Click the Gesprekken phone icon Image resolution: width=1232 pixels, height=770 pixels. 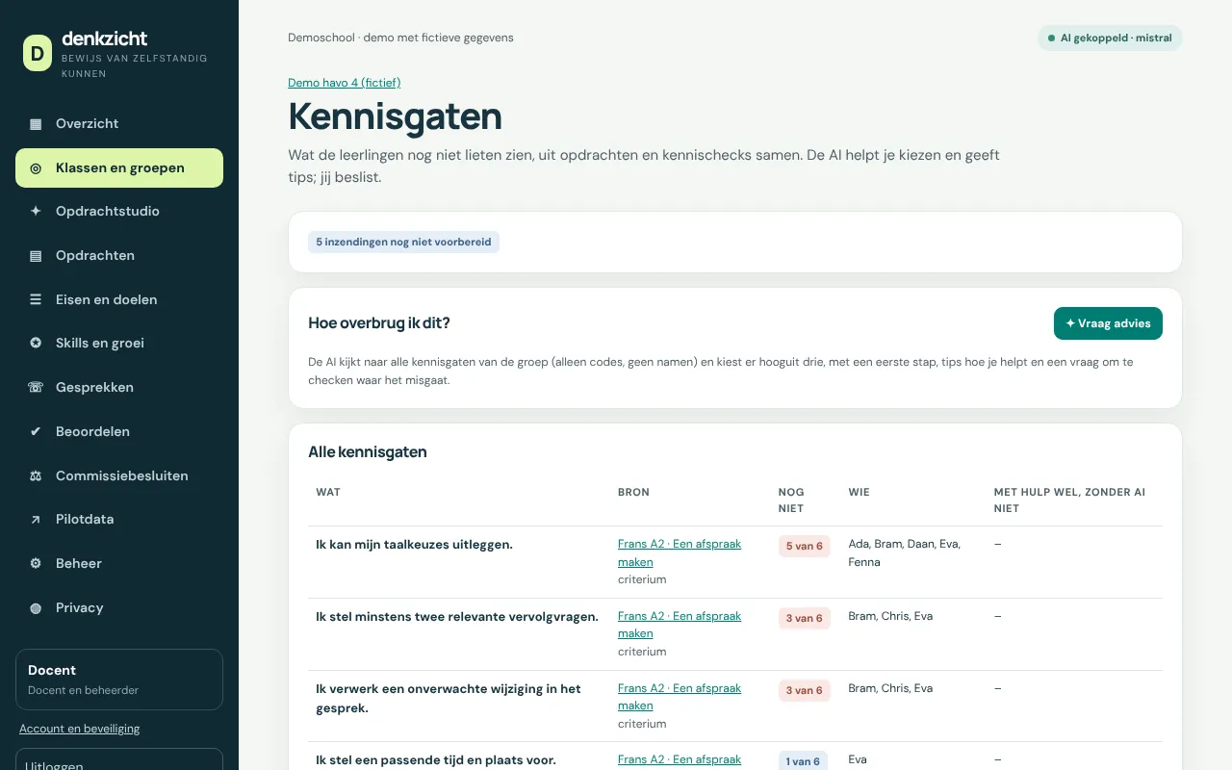pyautogui.click(x=36, y=388)
